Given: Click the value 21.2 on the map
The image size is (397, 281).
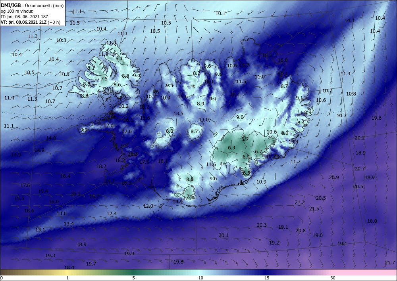Looking at the screenshot, I should coord(300,203).
